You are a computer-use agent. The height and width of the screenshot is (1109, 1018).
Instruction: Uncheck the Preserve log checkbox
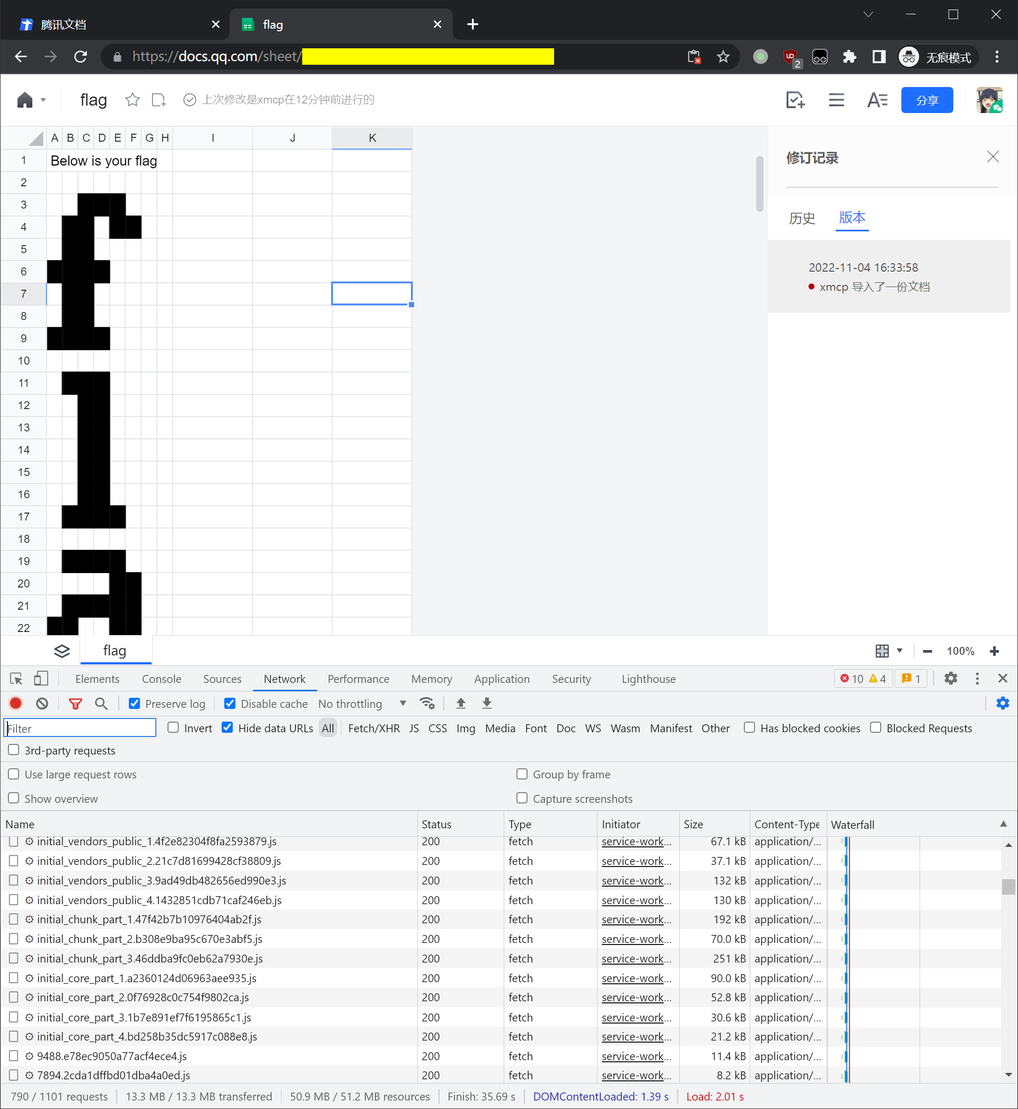coord(135,703)
